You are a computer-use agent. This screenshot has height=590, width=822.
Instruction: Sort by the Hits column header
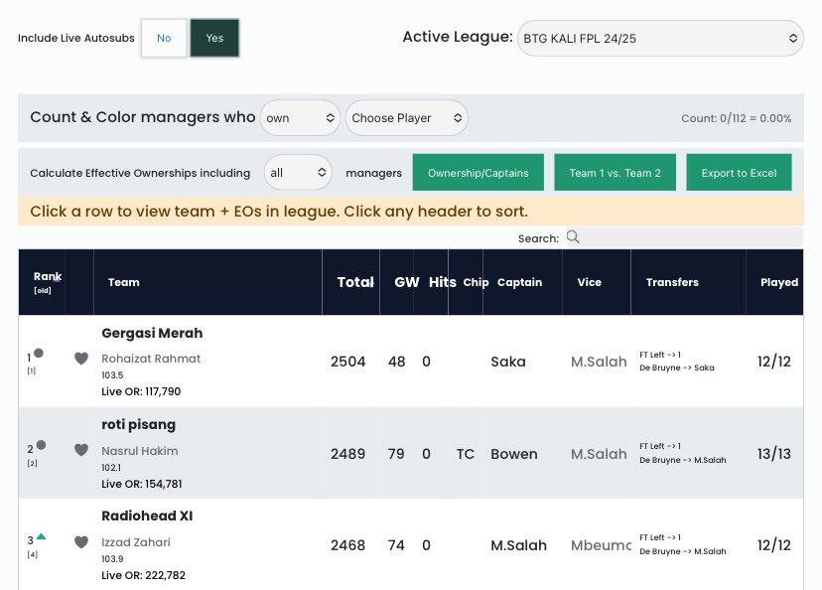point(431,282)
